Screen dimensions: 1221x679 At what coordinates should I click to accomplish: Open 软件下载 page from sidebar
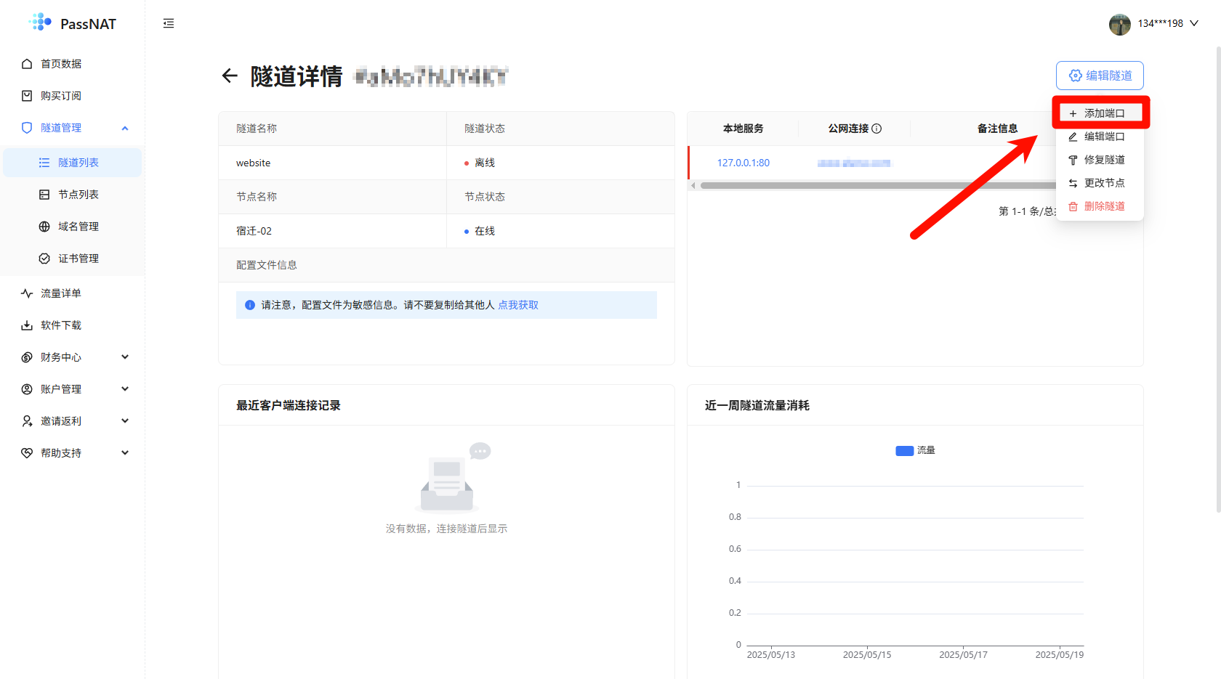61,325
